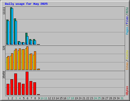Image resolution: width=130 pixels, height=101 pixels.
Task: Click day 8 orange visits bar
Action: (35, 61)
